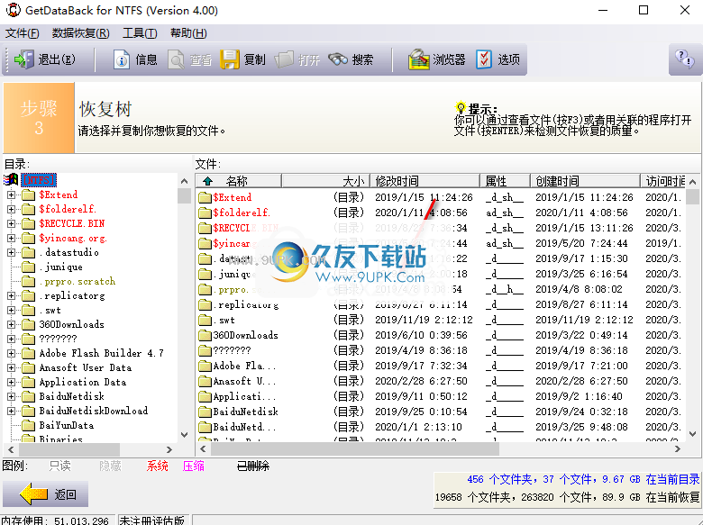
Task: Click folder icon of BaiYunData in tree
Action: click(x=28, y=425)
